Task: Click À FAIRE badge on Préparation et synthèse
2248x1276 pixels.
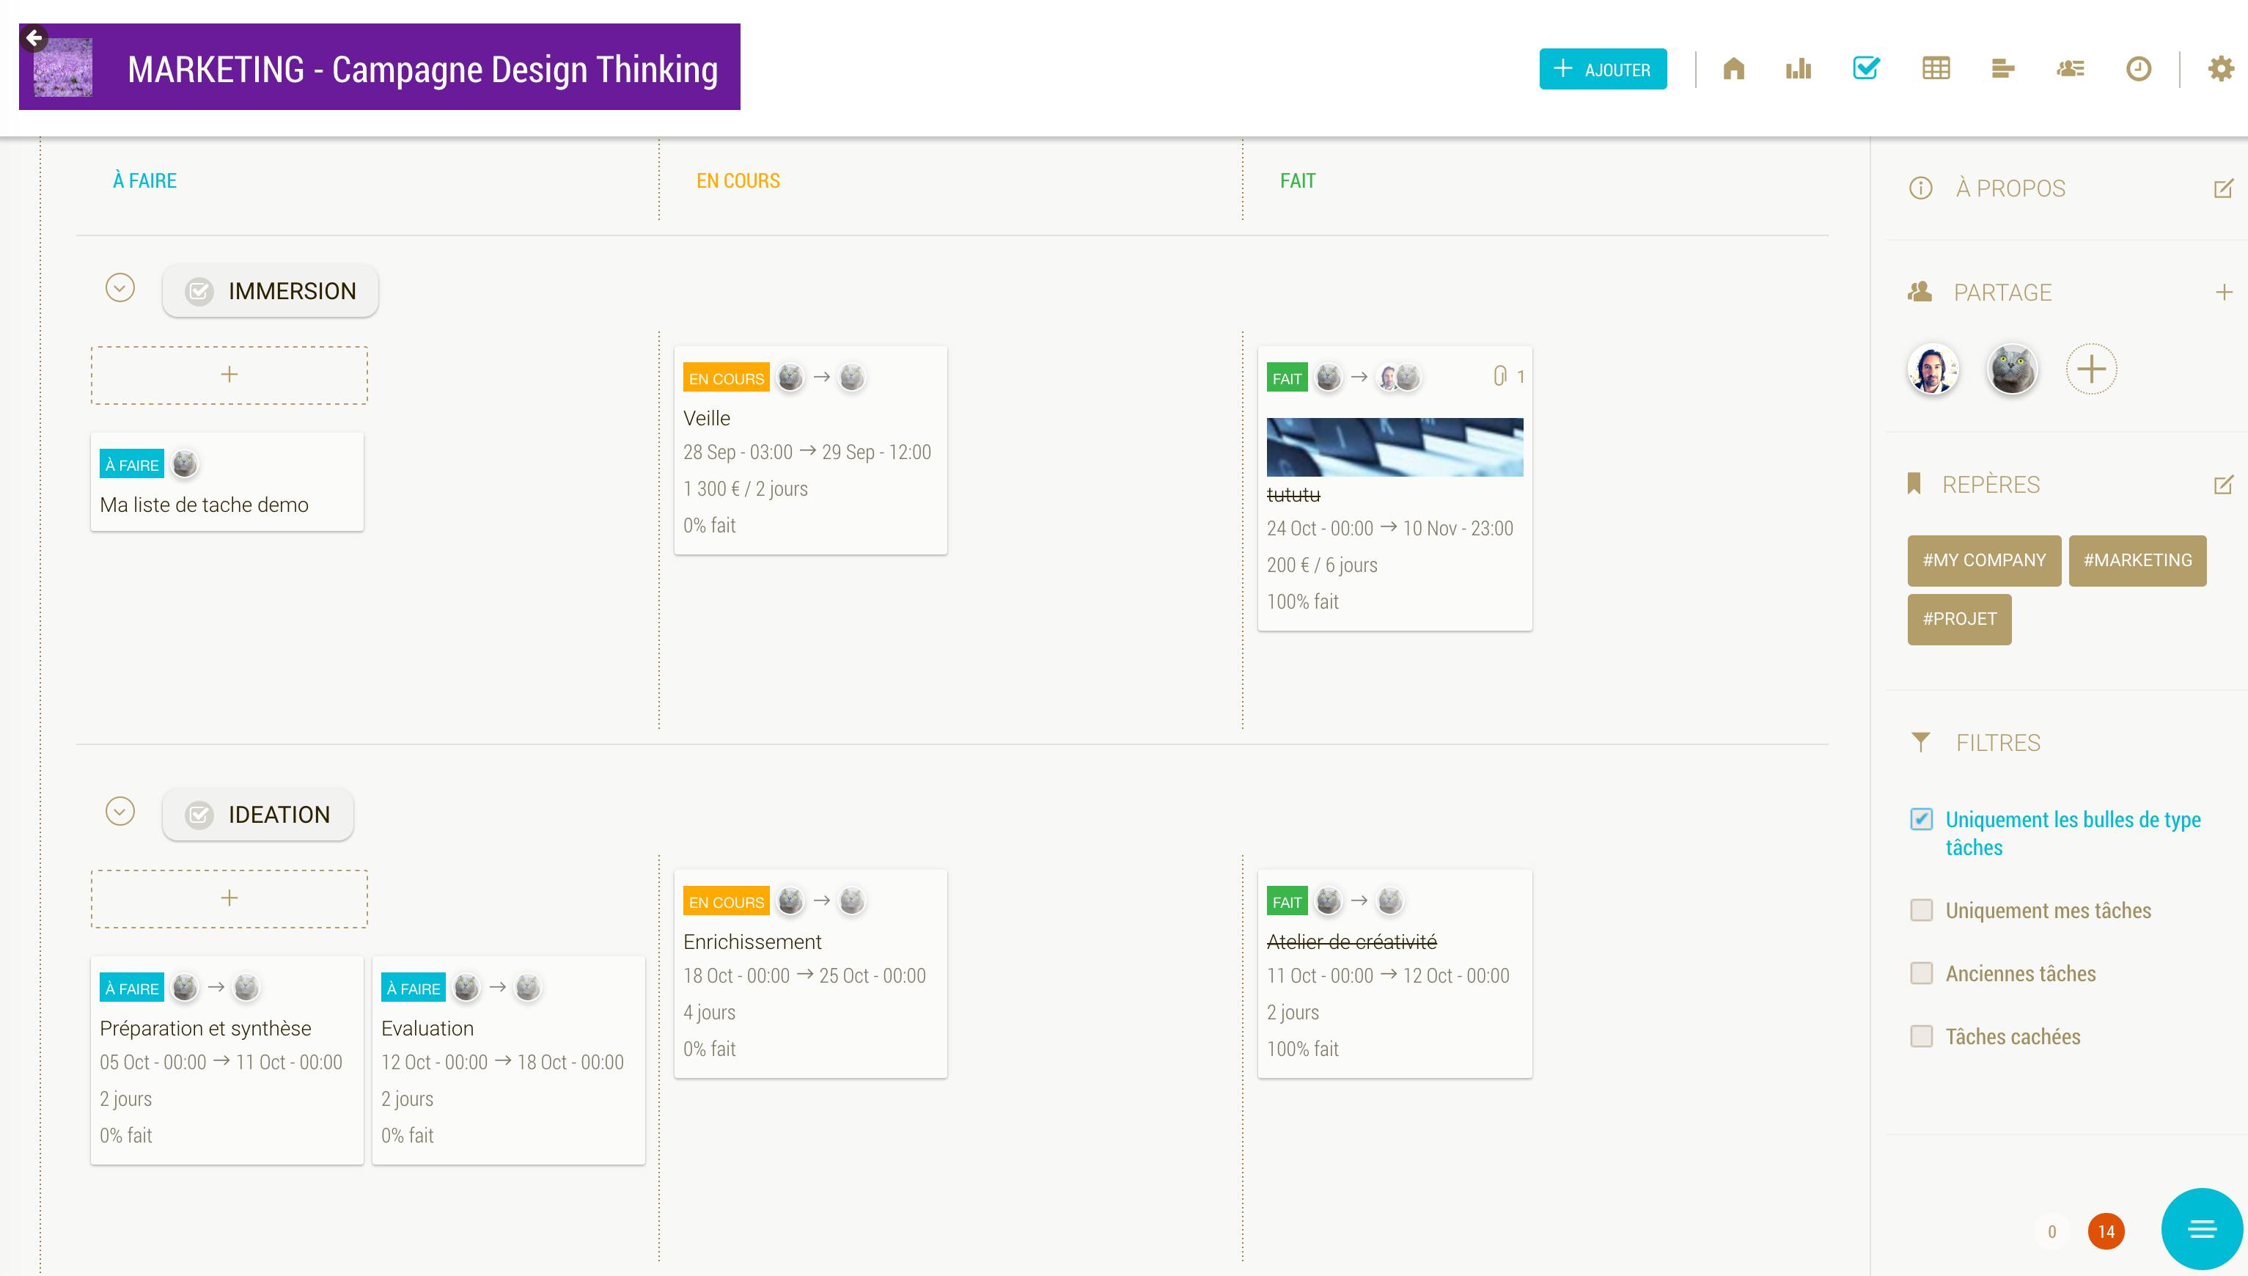Action: coord(131,989)
